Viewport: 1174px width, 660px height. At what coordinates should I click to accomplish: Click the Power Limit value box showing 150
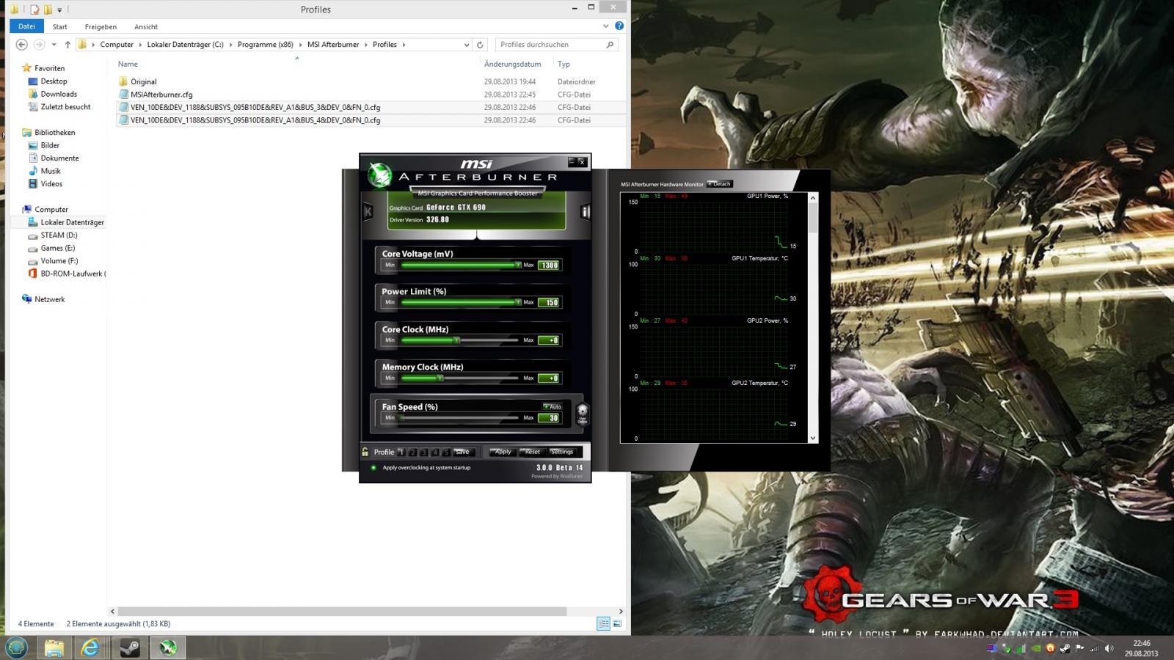[549, 302]
